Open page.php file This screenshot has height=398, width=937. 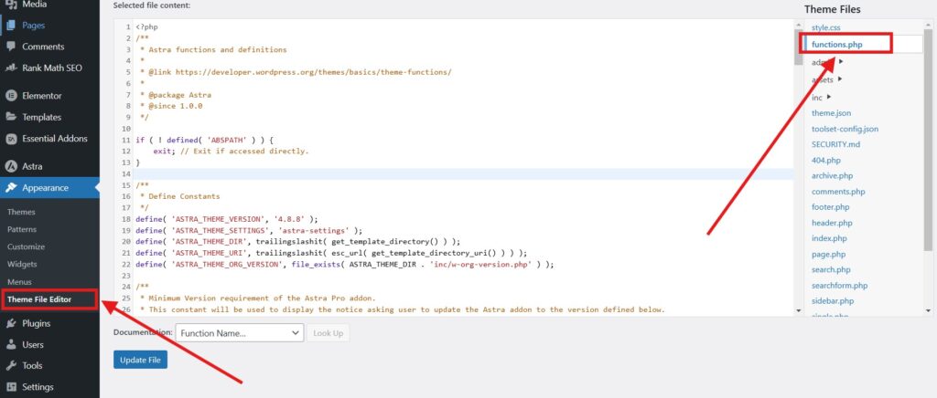[x=829, y=255]
